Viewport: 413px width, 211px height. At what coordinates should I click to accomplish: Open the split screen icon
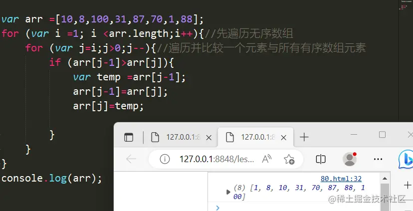[321, 159]
